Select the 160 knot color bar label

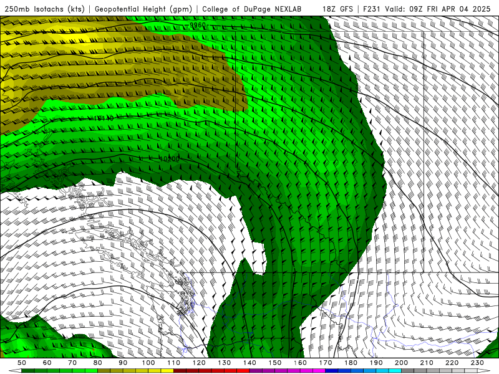[300, 363]
